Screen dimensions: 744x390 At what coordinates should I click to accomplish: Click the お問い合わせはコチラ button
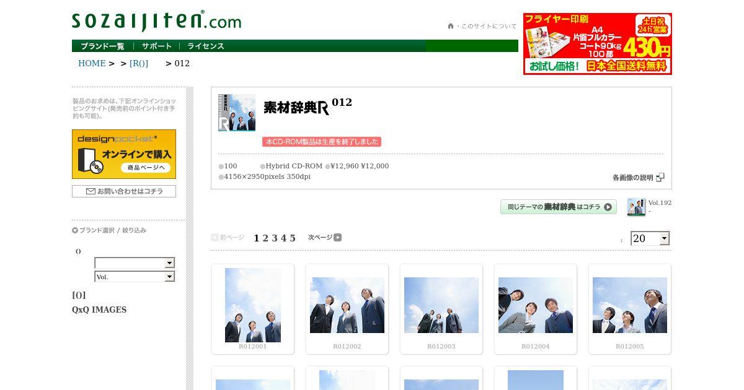click(x=124, y=191)
